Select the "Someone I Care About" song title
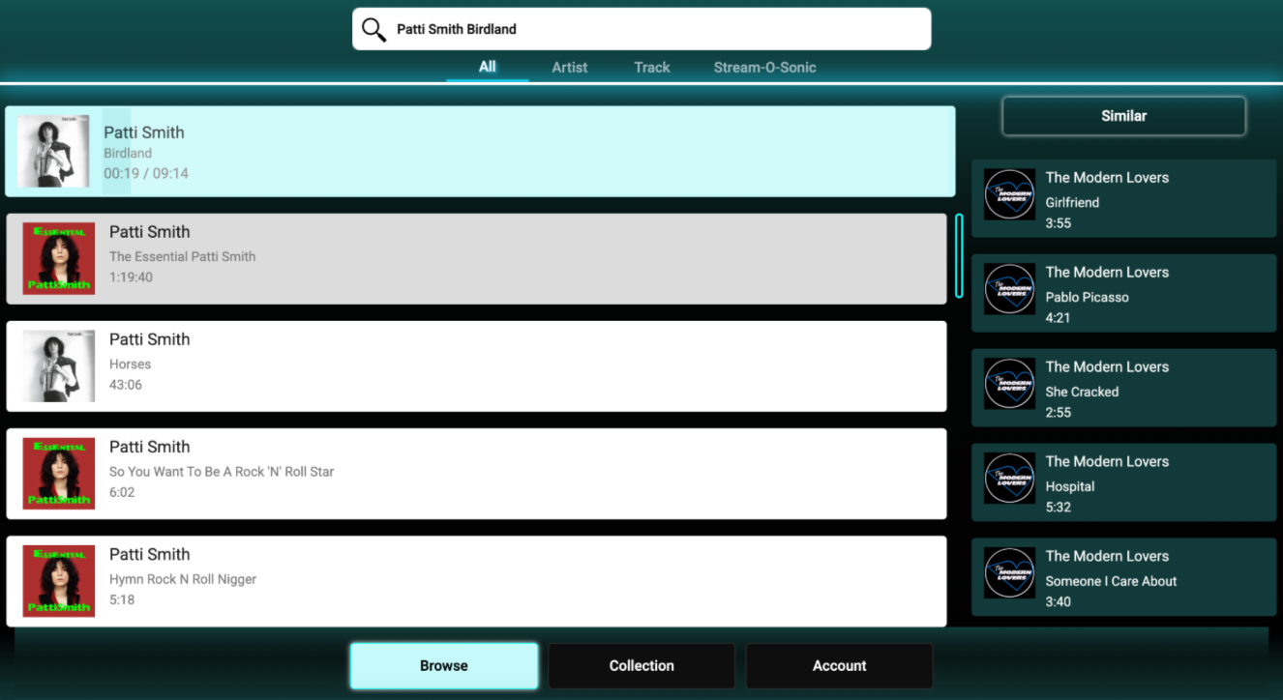The width and height of the screenshot is (1283, 700). pyautogui.click(x=1111, y=582)
